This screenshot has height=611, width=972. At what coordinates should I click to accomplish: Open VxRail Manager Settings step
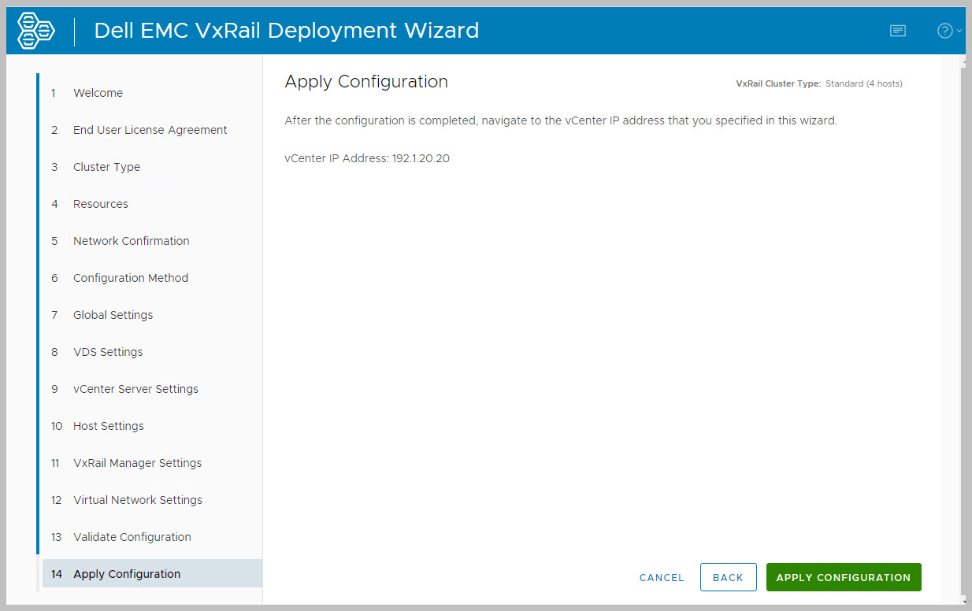[137, 463]
